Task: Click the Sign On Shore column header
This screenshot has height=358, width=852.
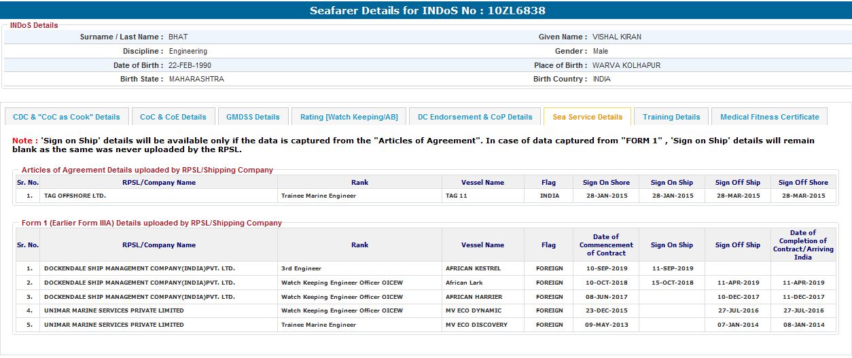Action: (606, 182)
